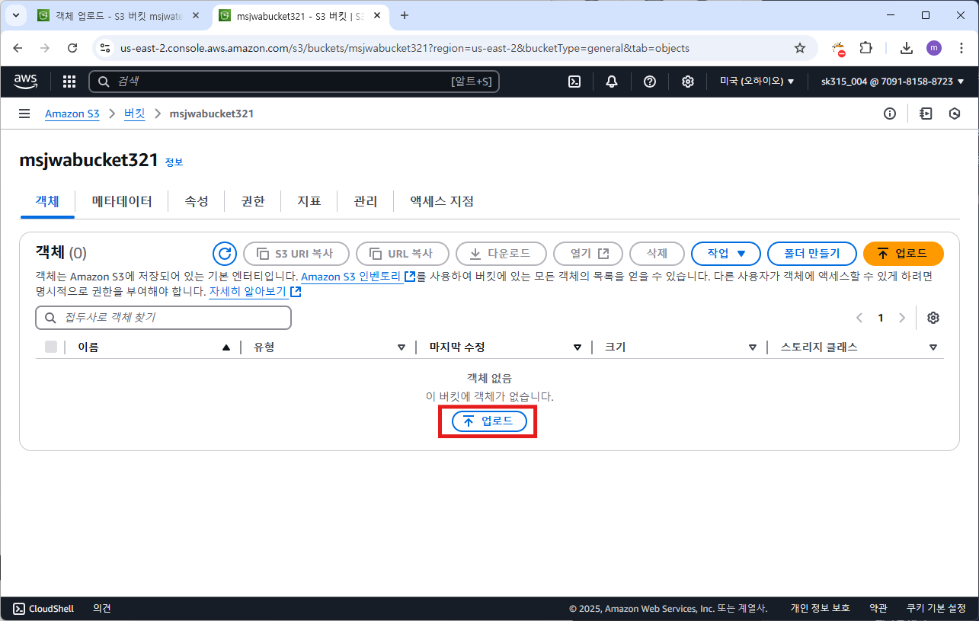
Task: Switch to the 메타데이터 tab
Action: (x=122, y=201)
